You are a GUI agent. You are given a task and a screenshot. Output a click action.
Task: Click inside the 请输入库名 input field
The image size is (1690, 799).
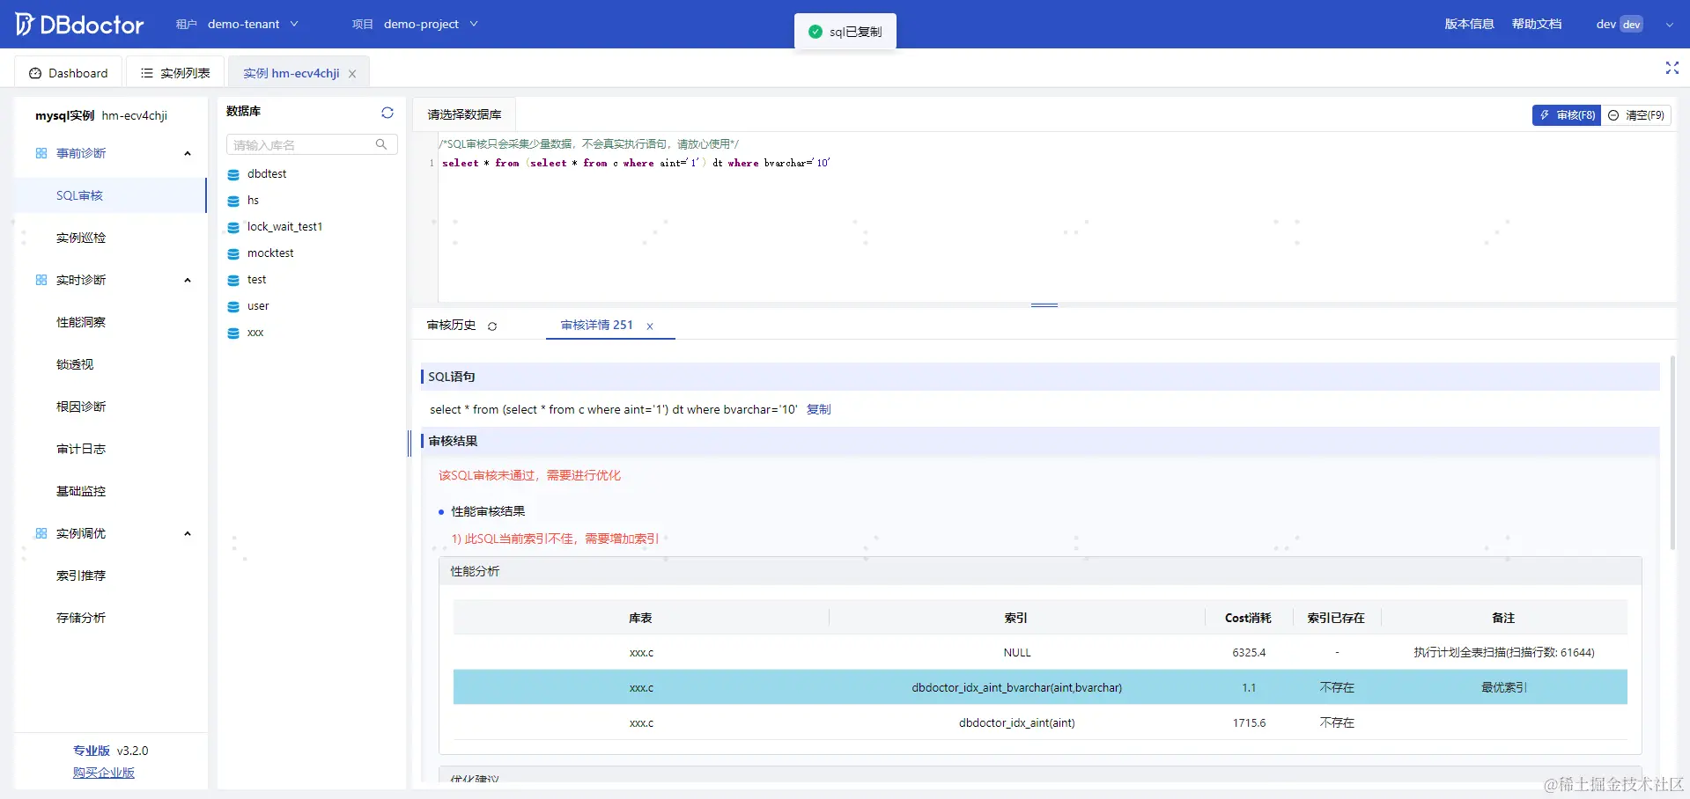pos(299,144)
